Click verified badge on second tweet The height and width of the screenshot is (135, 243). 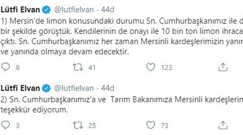coord(46,88)
